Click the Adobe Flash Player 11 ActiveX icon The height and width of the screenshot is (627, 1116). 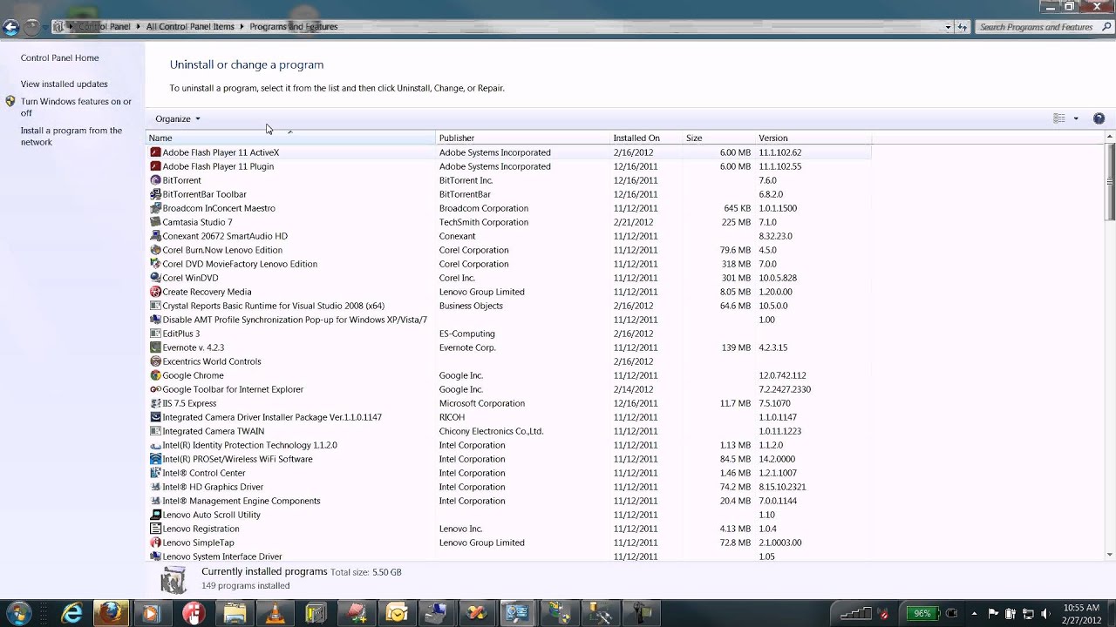[155, 152]
